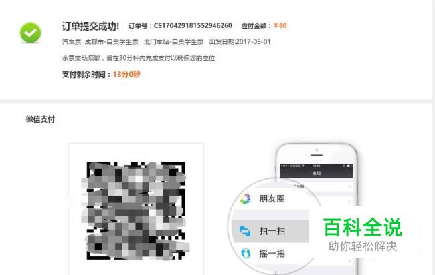Click the 13分0秒 remaining payment timer
This screenshot has width=435, height=275.
click(126, 74)
